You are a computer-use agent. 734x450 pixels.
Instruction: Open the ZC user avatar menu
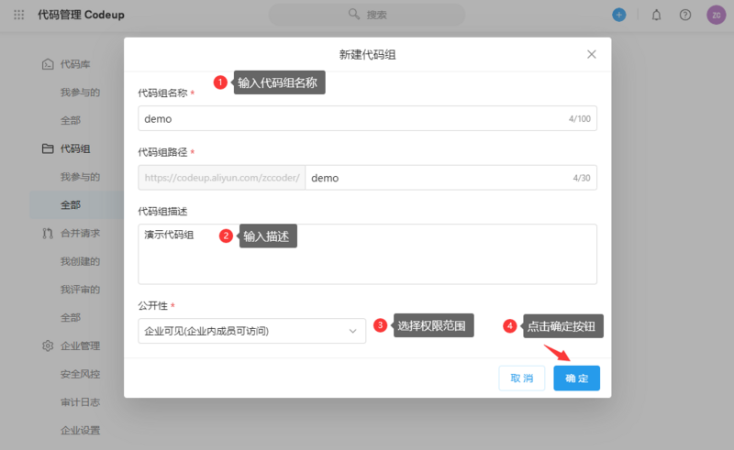[716, 15]
